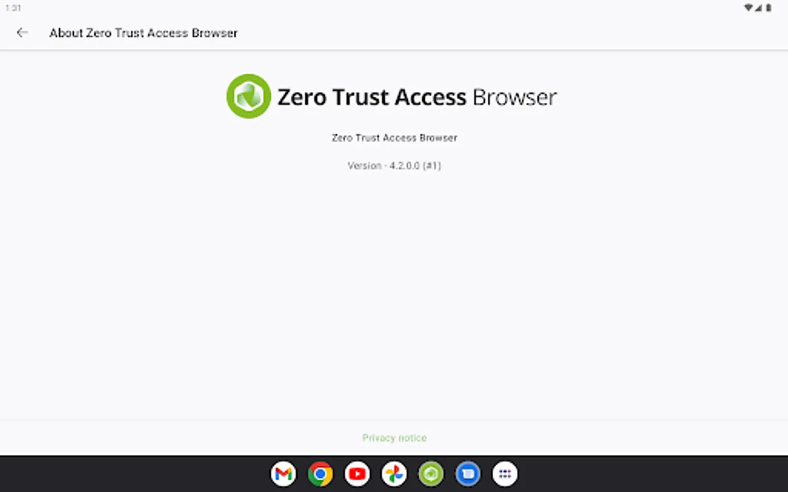Open Gmail from the taskbar
The image size is (788, 492).
[283, 474]
